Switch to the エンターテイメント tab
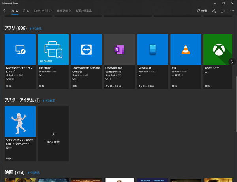Screen dimensions: 237x182 (43, 11)
